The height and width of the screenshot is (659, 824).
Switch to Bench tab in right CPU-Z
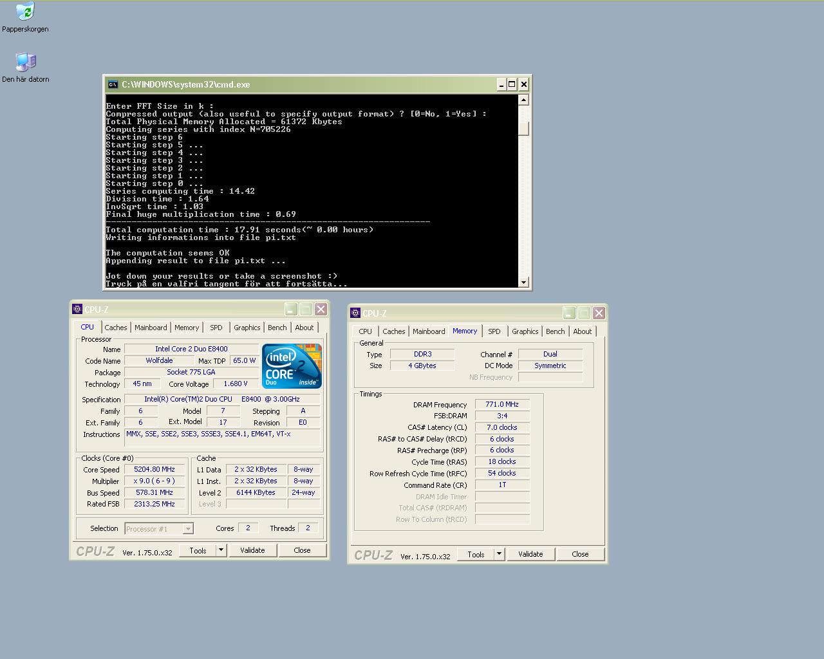pos(556,331)
